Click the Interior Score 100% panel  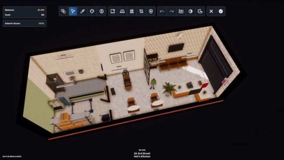[x=24, y=23]
